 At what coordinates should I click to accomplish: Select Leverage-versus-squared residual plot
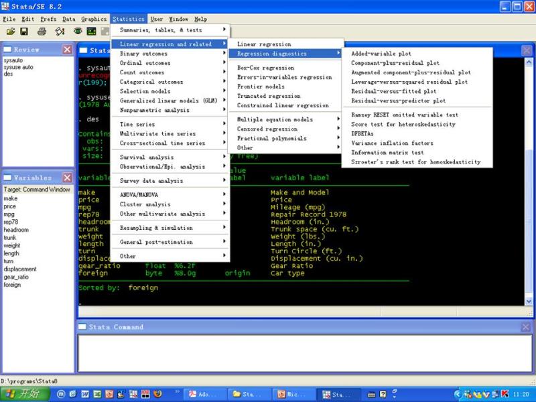click(x=417, y=82)
